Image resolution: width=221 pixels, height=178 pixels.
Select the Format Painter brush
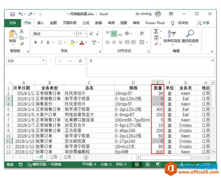click(x=22, y=44)
